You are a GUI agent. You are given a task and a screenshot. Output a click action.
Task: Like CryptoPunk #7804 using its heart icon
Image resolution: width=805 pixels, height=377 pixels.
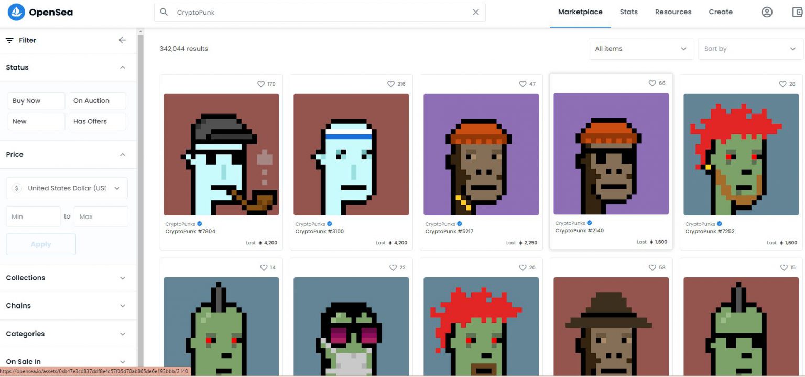(261, 83)
